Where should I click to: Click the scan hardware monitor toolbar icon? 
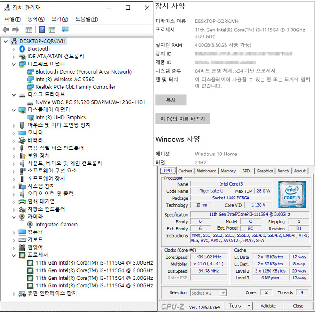65,30
